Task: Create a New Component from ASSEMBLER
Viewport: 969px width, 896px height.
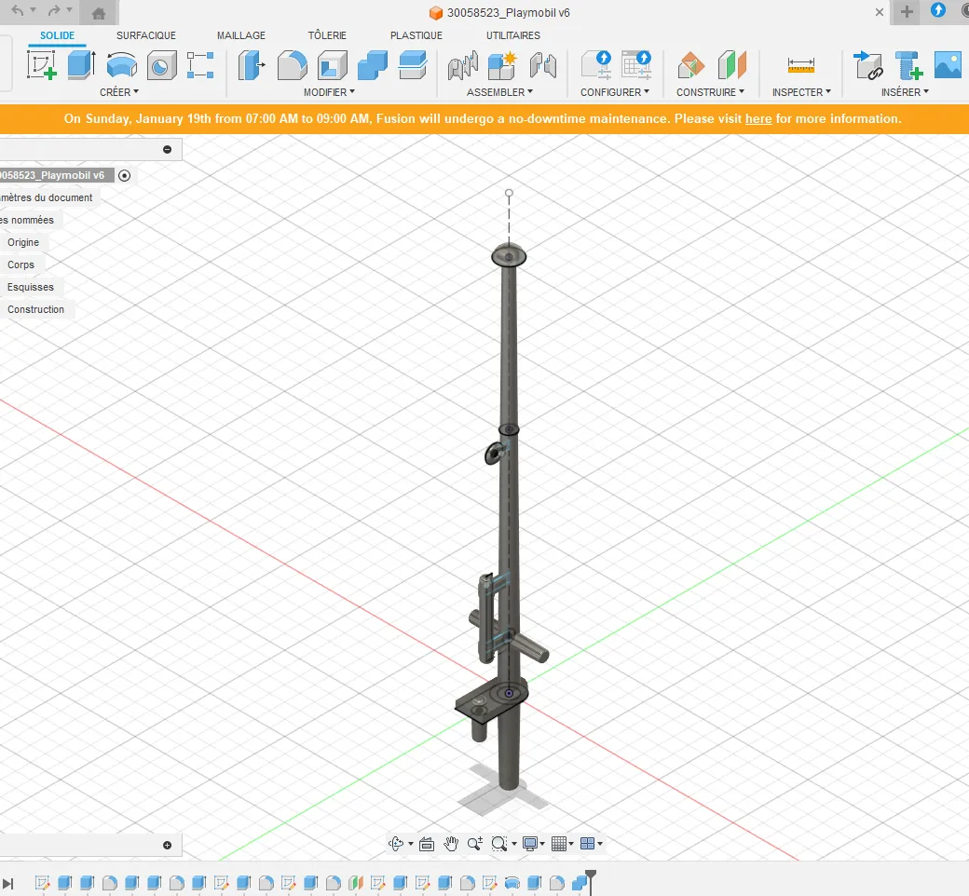Action: point(502,65)
